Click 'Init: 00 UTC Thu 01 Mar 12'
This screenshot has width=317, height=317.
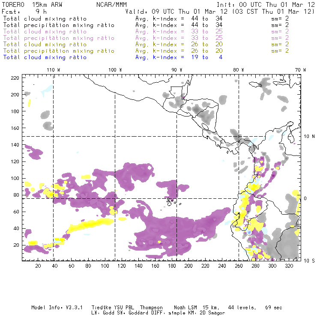266,5
